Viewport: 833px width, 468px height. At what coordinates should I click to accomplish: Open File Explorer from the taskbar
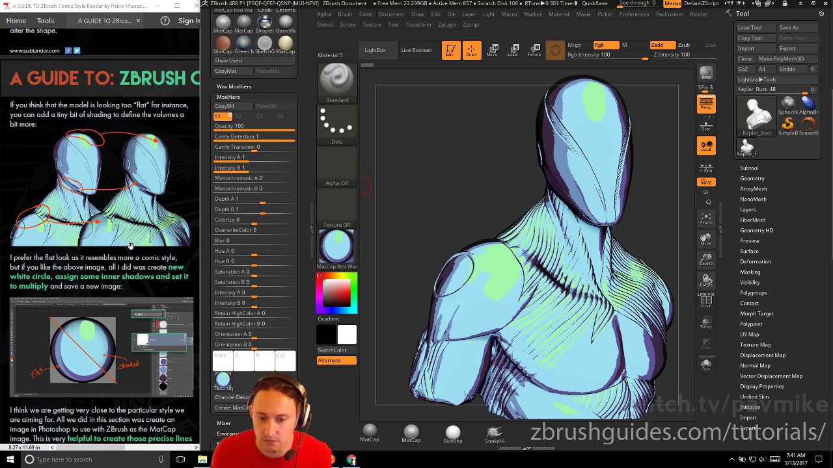(x=202, y=460)
